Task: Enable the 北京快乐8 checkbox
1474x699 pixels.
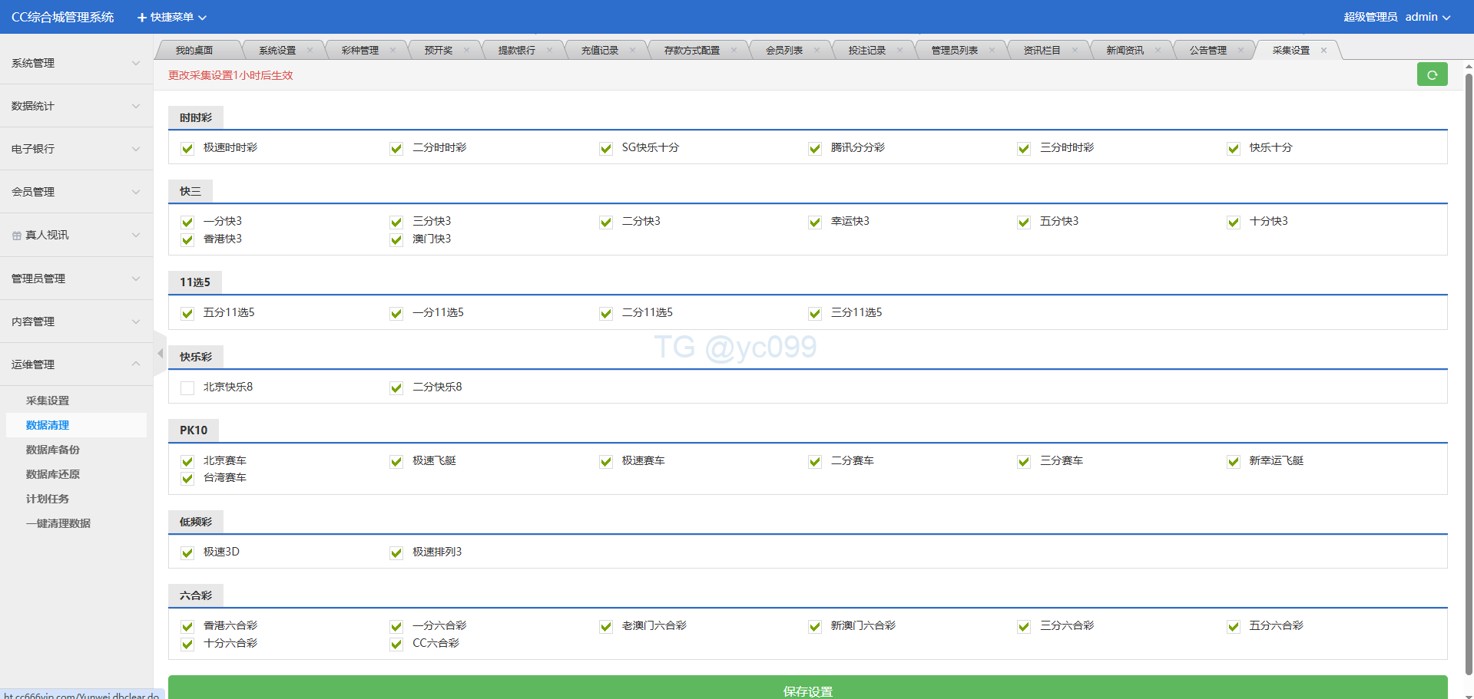Action: click(x=187, y=388)
